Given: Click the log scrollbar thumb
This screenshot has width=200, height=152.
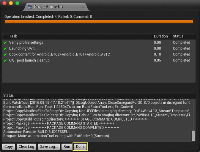Looking at the screenshot, I should [193, 136].
